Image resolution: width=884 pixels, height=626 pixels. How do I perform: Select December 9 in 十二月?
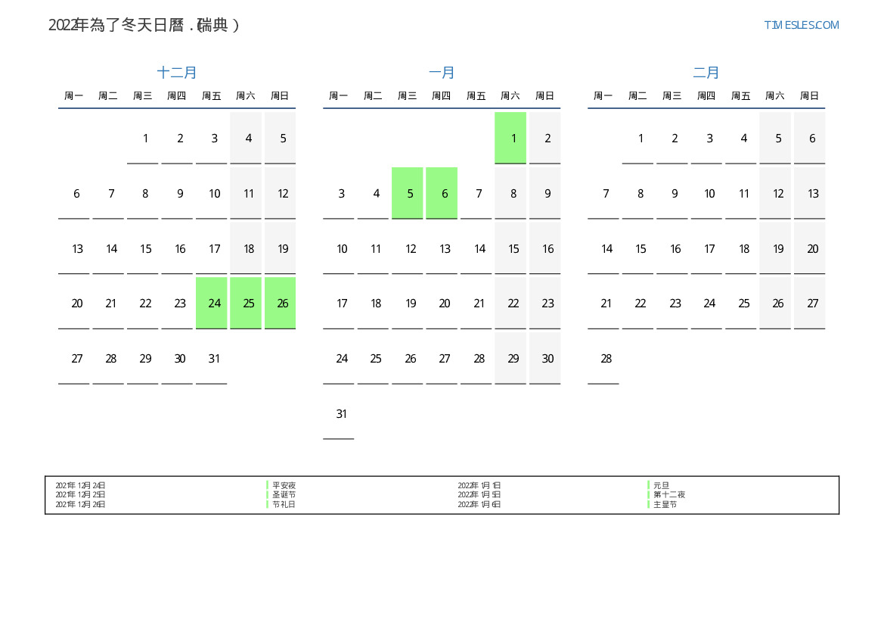point(177,193)
